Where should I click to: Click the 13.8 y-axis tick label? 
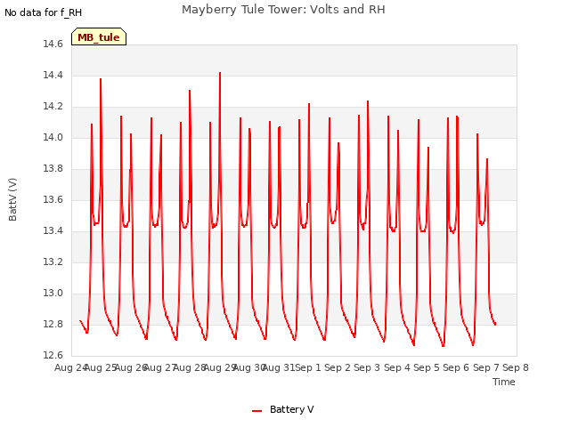pyautogui.click(x=53, y=168)
